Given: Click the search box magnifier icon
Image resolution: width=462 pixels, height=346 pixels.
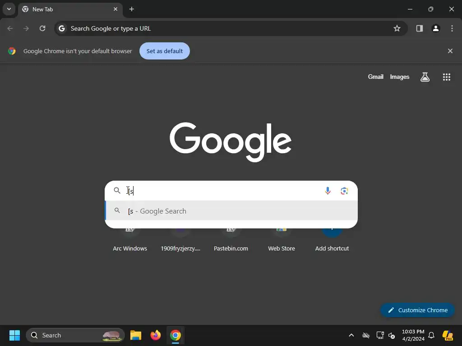Looking at the screenshot, I should click(117, 191).
